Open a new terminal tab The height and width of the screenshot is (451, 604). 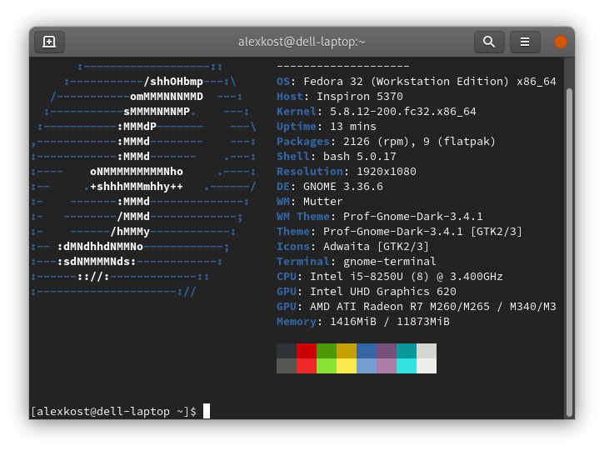(x=49, y=42)
